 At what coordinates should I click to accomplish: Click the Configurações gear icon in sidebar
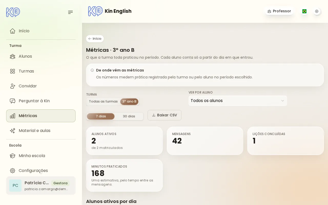click(13, 171)
